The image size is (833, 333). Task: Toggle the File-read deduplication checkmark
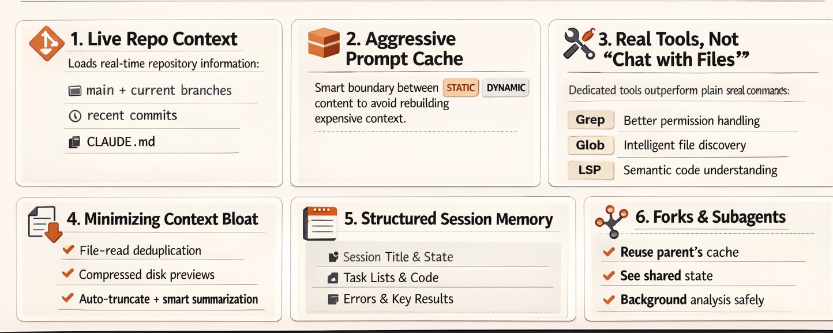point(68,250)
